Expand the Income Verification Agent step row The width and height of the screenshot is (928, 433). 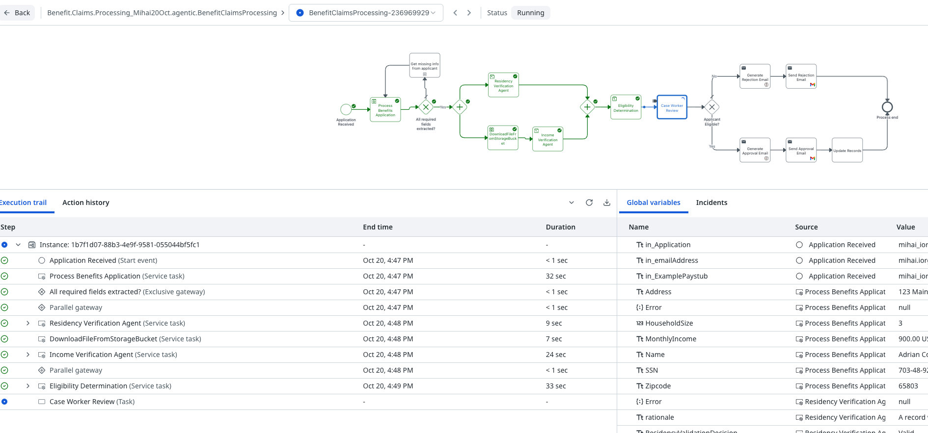[x=28, y=355]
